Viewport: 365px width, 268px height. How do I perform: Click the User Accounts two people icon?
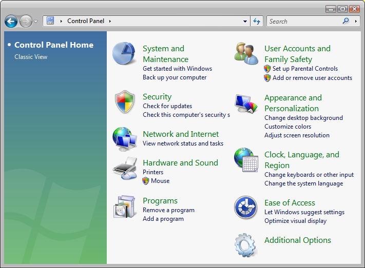[246, 53]
